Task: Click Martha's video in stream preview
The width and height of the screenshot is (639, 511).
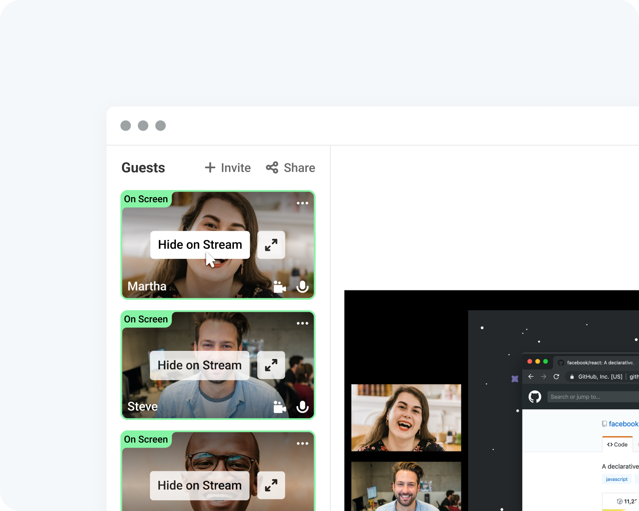Action: click(406, 418)
